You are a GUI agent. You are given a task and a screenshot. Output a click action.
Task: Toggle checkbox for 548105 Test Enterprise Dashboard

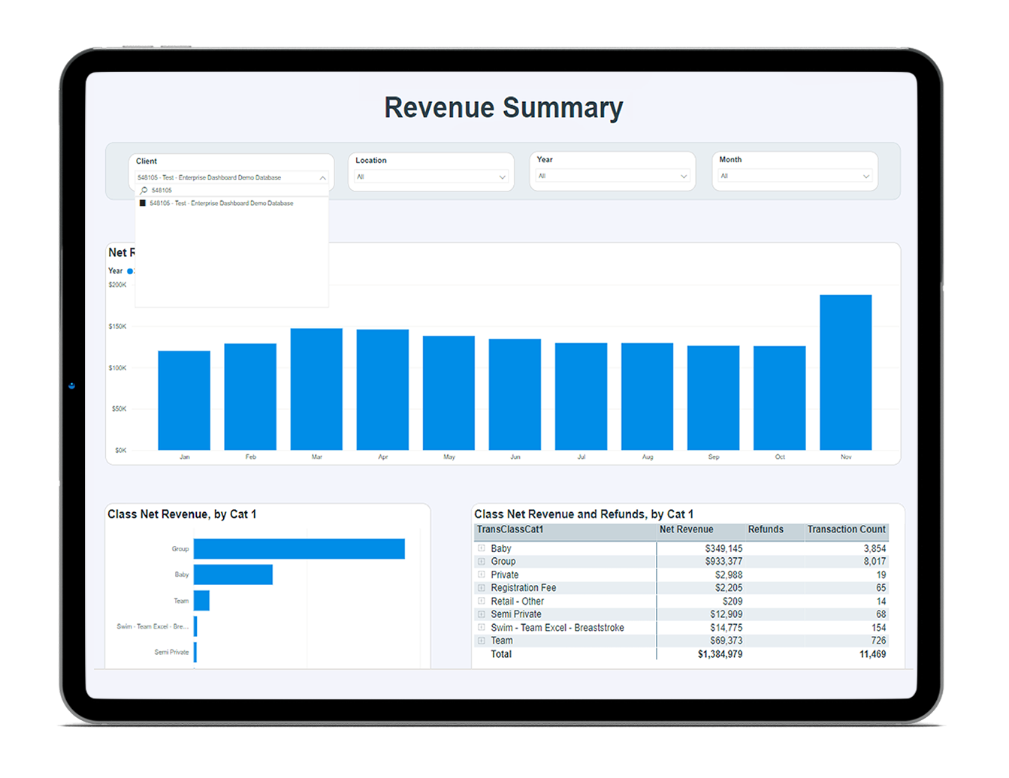(143, 204)
